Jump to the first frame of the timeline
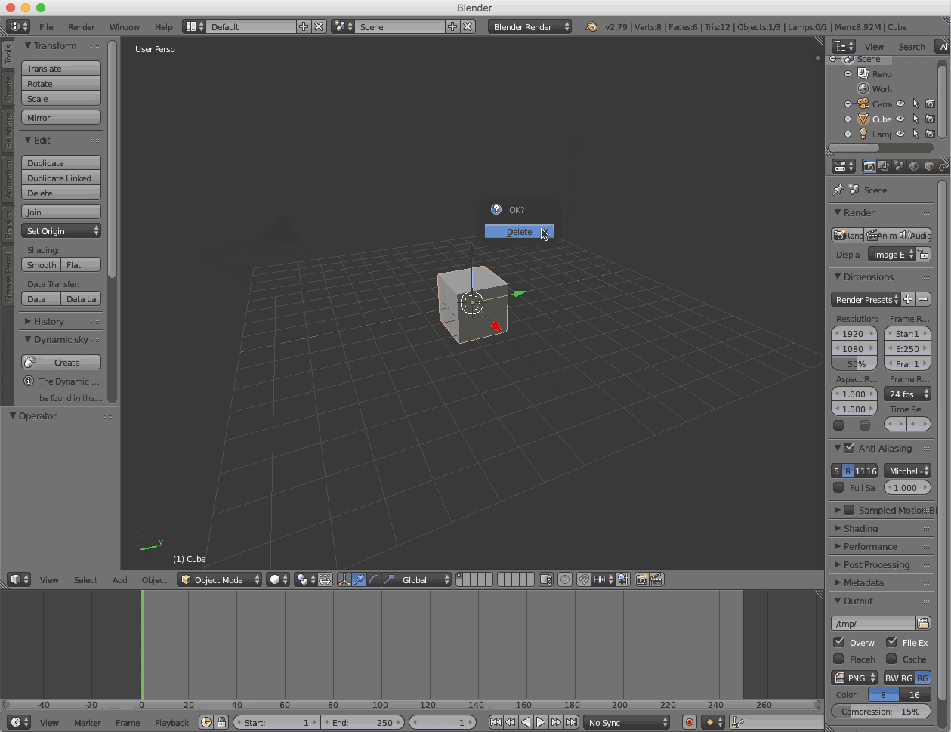The height and width of the screenshot is (732, 951). click(496, 722)
